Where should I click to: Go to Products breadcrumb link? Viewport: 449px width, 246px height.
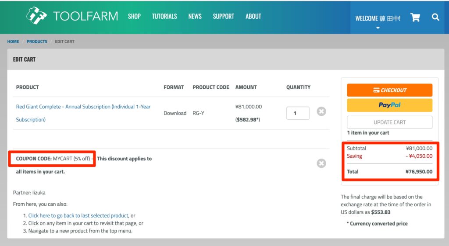[37, 42]
